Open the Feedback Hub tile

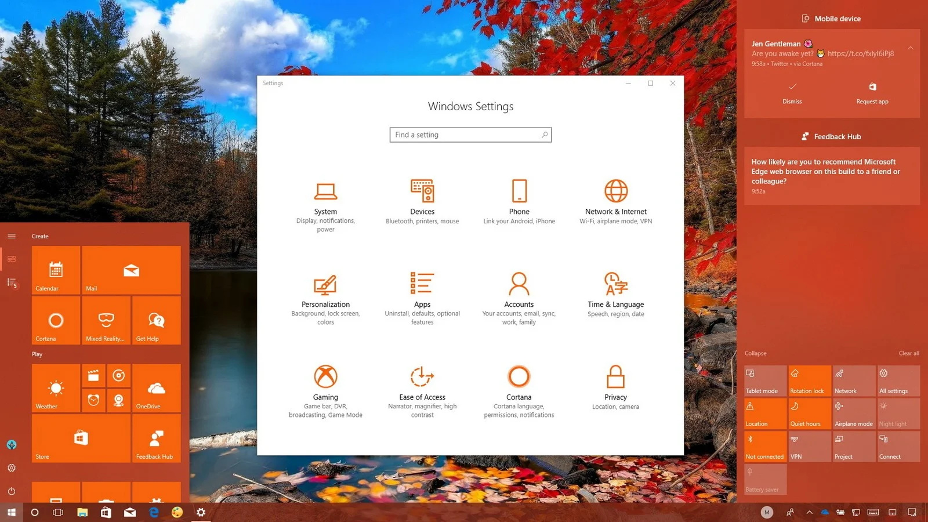tap(156, 439)
